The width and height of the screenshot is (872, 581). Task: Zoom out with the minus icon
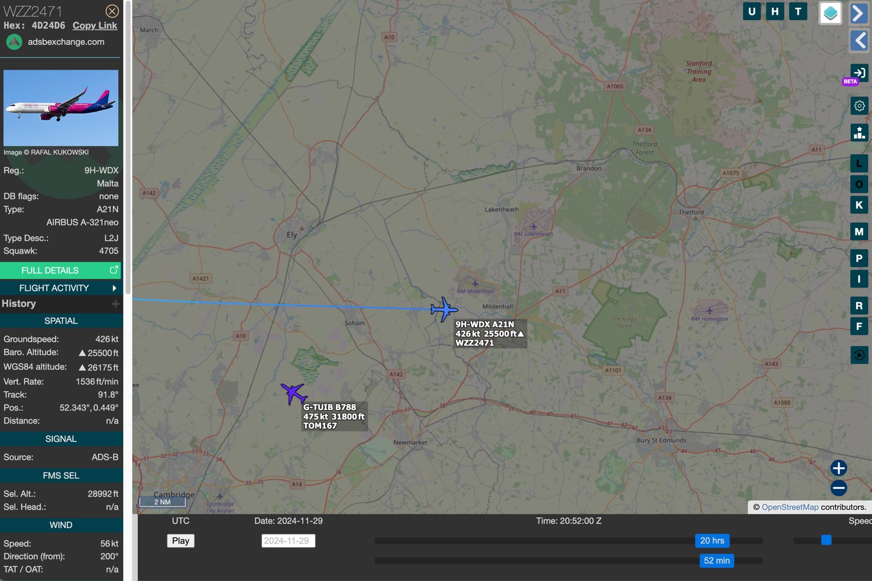839,488
